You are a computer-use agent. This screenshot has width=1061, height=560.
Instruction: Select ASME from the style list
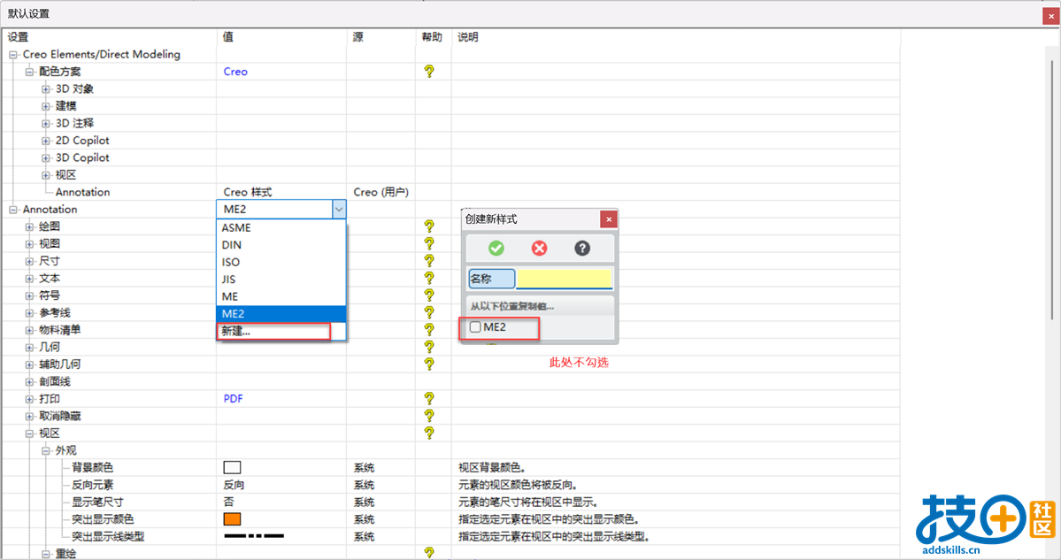[235, 227]
